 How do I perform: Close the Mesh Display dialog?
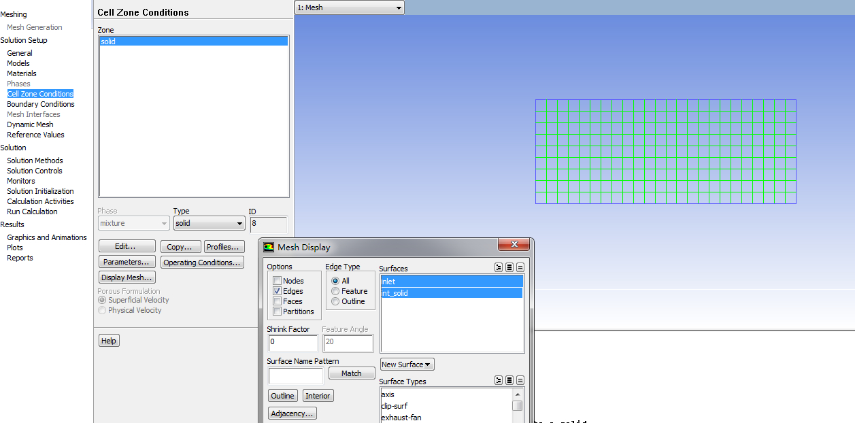(x=514, y=245)
